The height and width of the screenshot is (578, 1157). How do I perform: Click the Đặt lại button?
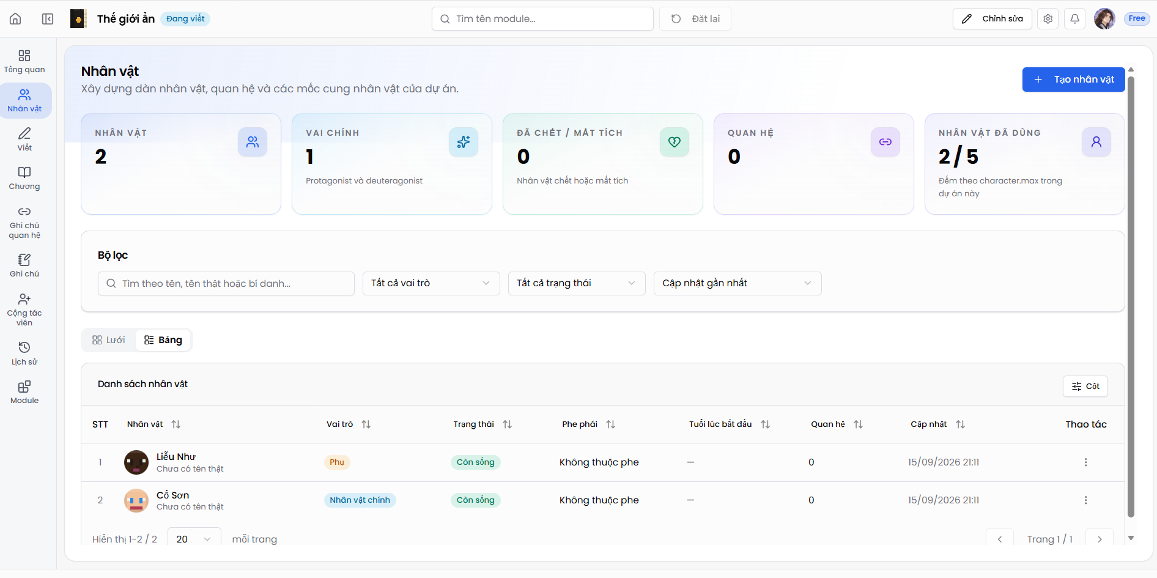coord(695,19)
